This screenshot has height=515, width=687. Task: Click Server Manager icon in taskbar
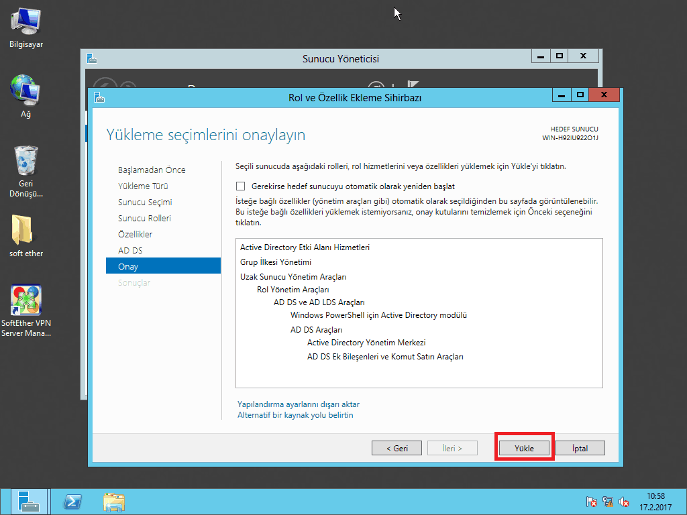pos(29,501)
